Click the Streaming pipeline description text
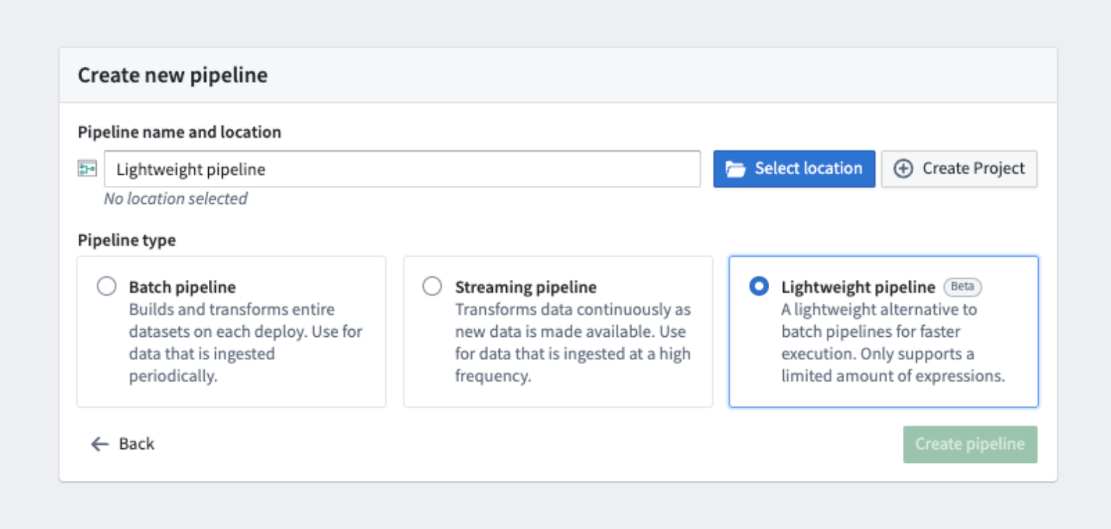Screen dimensions: 1111x529 (573, 342)
